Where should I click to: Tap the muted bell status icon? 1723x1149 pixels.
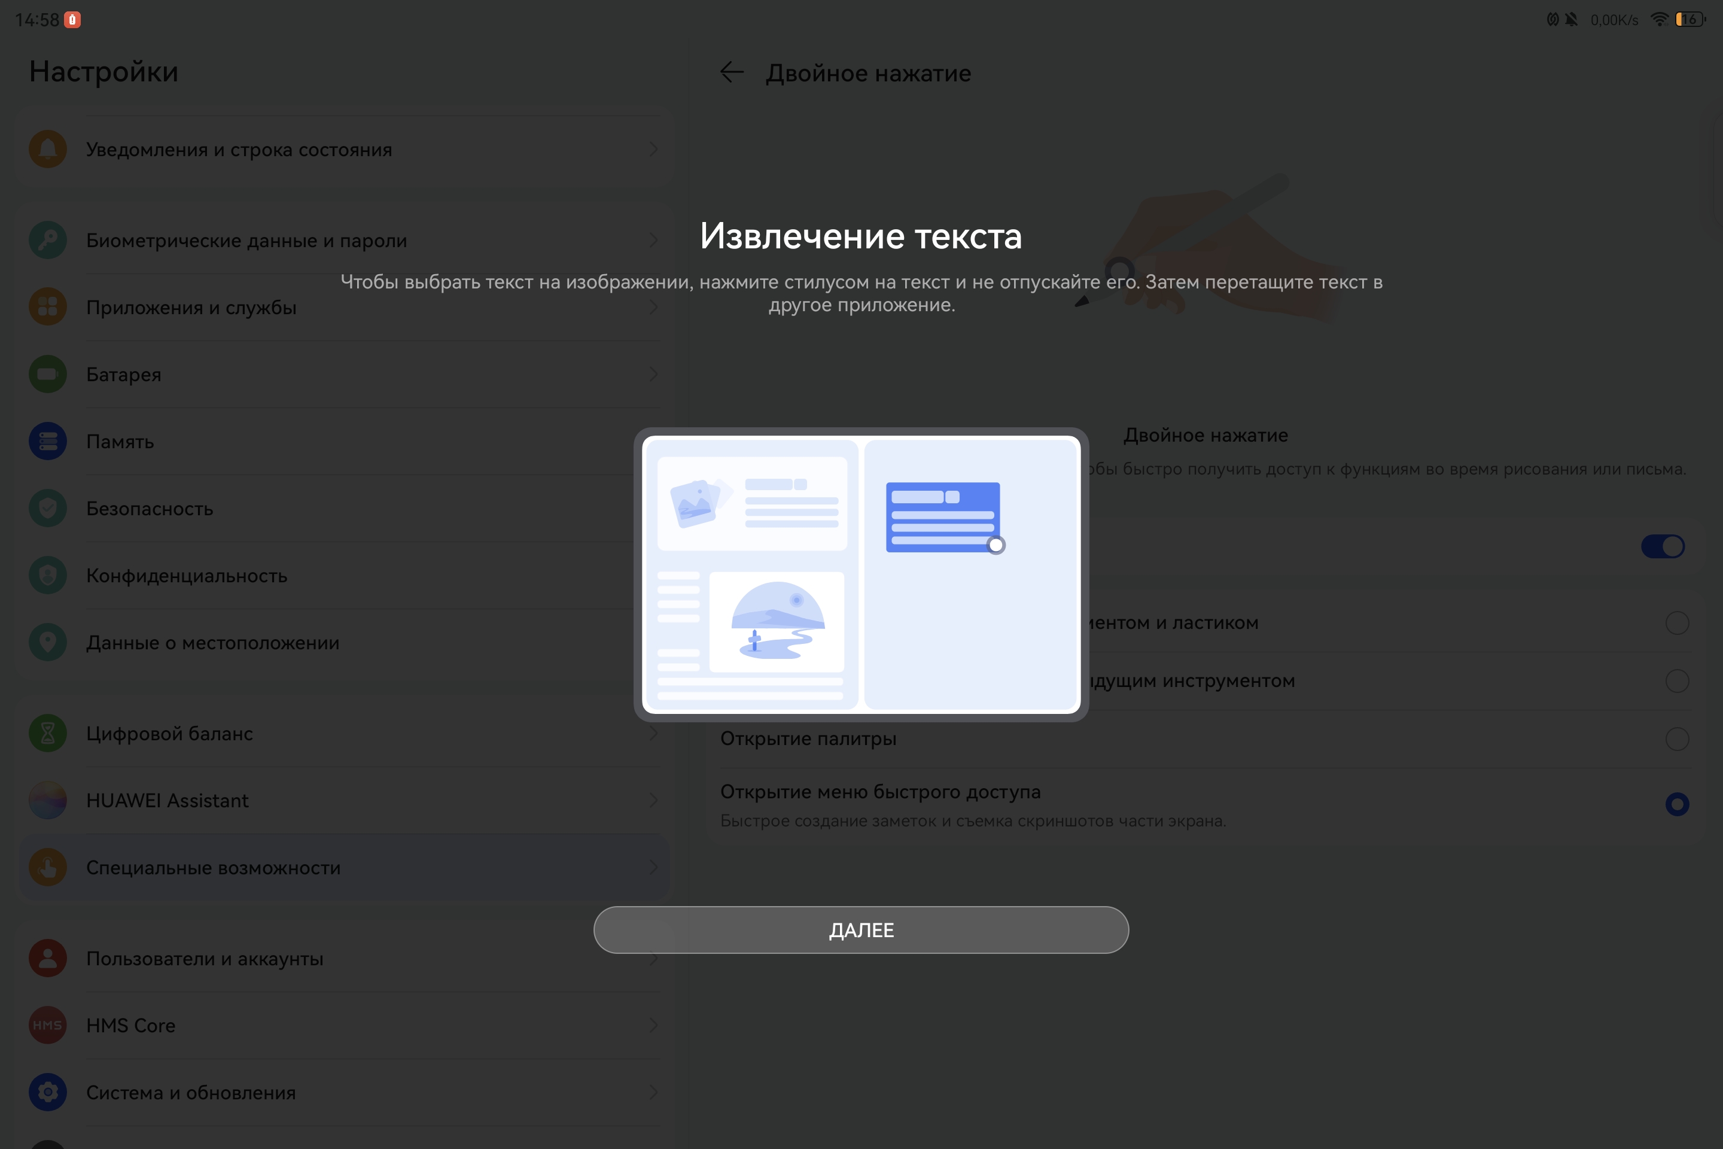(1572, 19)
